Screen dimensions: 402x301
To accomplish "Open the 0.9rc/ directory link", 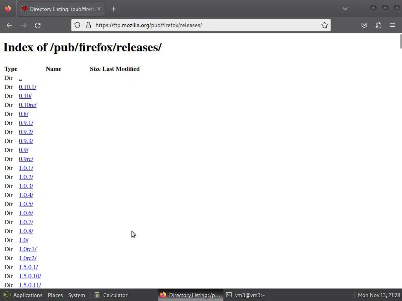I will [x=26, y=159].
